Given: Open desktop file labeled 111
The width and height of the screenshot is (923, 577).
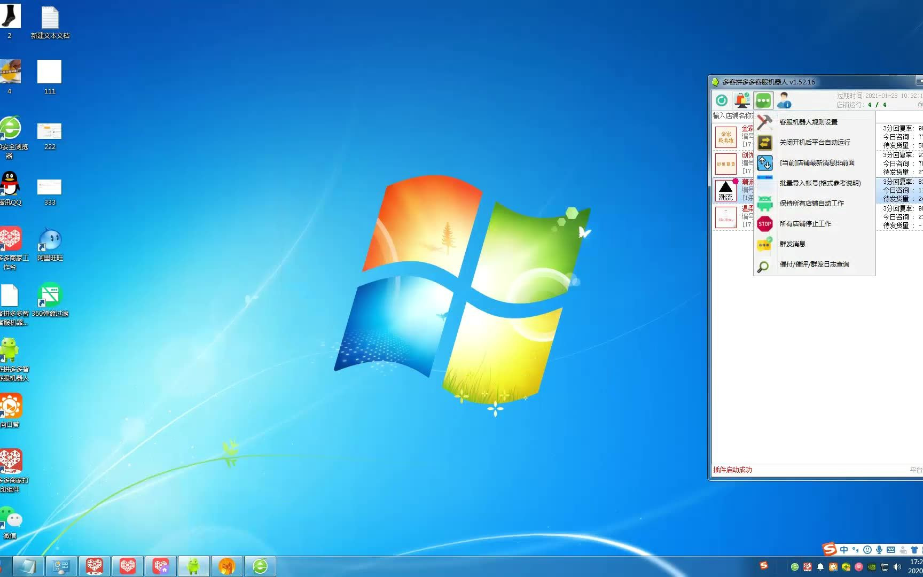Looking at the screenshot, I should (x=50, y=77).
